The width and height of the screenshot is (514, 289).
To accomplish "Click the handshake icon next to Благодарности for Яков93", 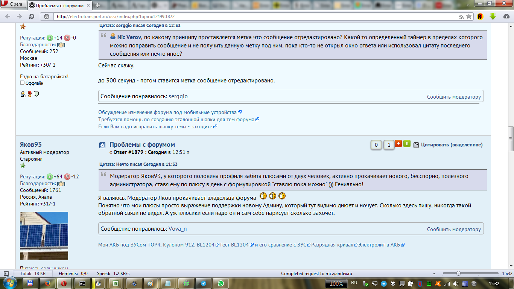I will point(61,184).
